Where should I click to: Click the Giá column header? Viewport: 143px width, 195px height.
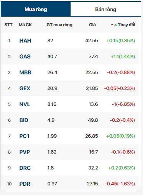(x=92, y=25)
